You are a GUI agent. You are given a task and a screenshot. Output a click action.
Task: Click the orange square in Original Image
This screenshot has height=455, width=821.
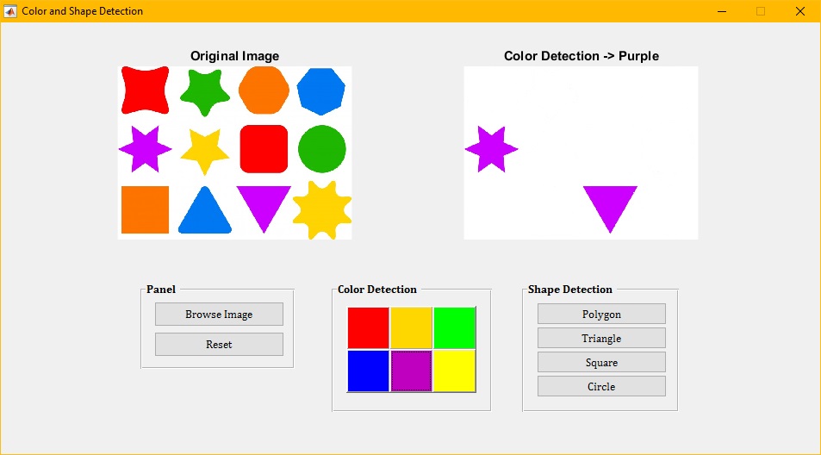[145, 209]
